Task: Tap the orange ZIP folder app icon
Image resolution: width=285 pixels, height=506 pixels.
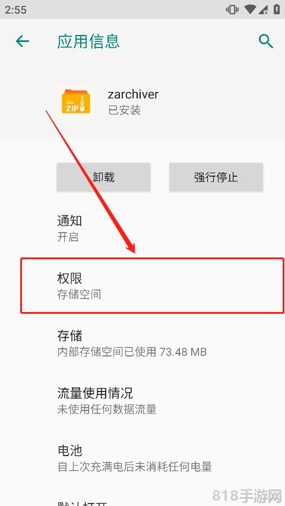Action: (x=76, y=102)
